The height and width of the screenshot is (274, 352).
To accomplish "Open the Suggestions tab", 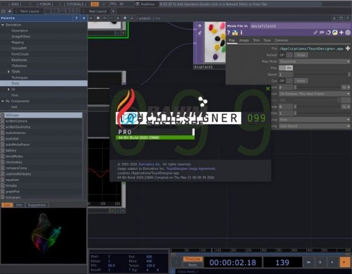I will coord(37,205).
